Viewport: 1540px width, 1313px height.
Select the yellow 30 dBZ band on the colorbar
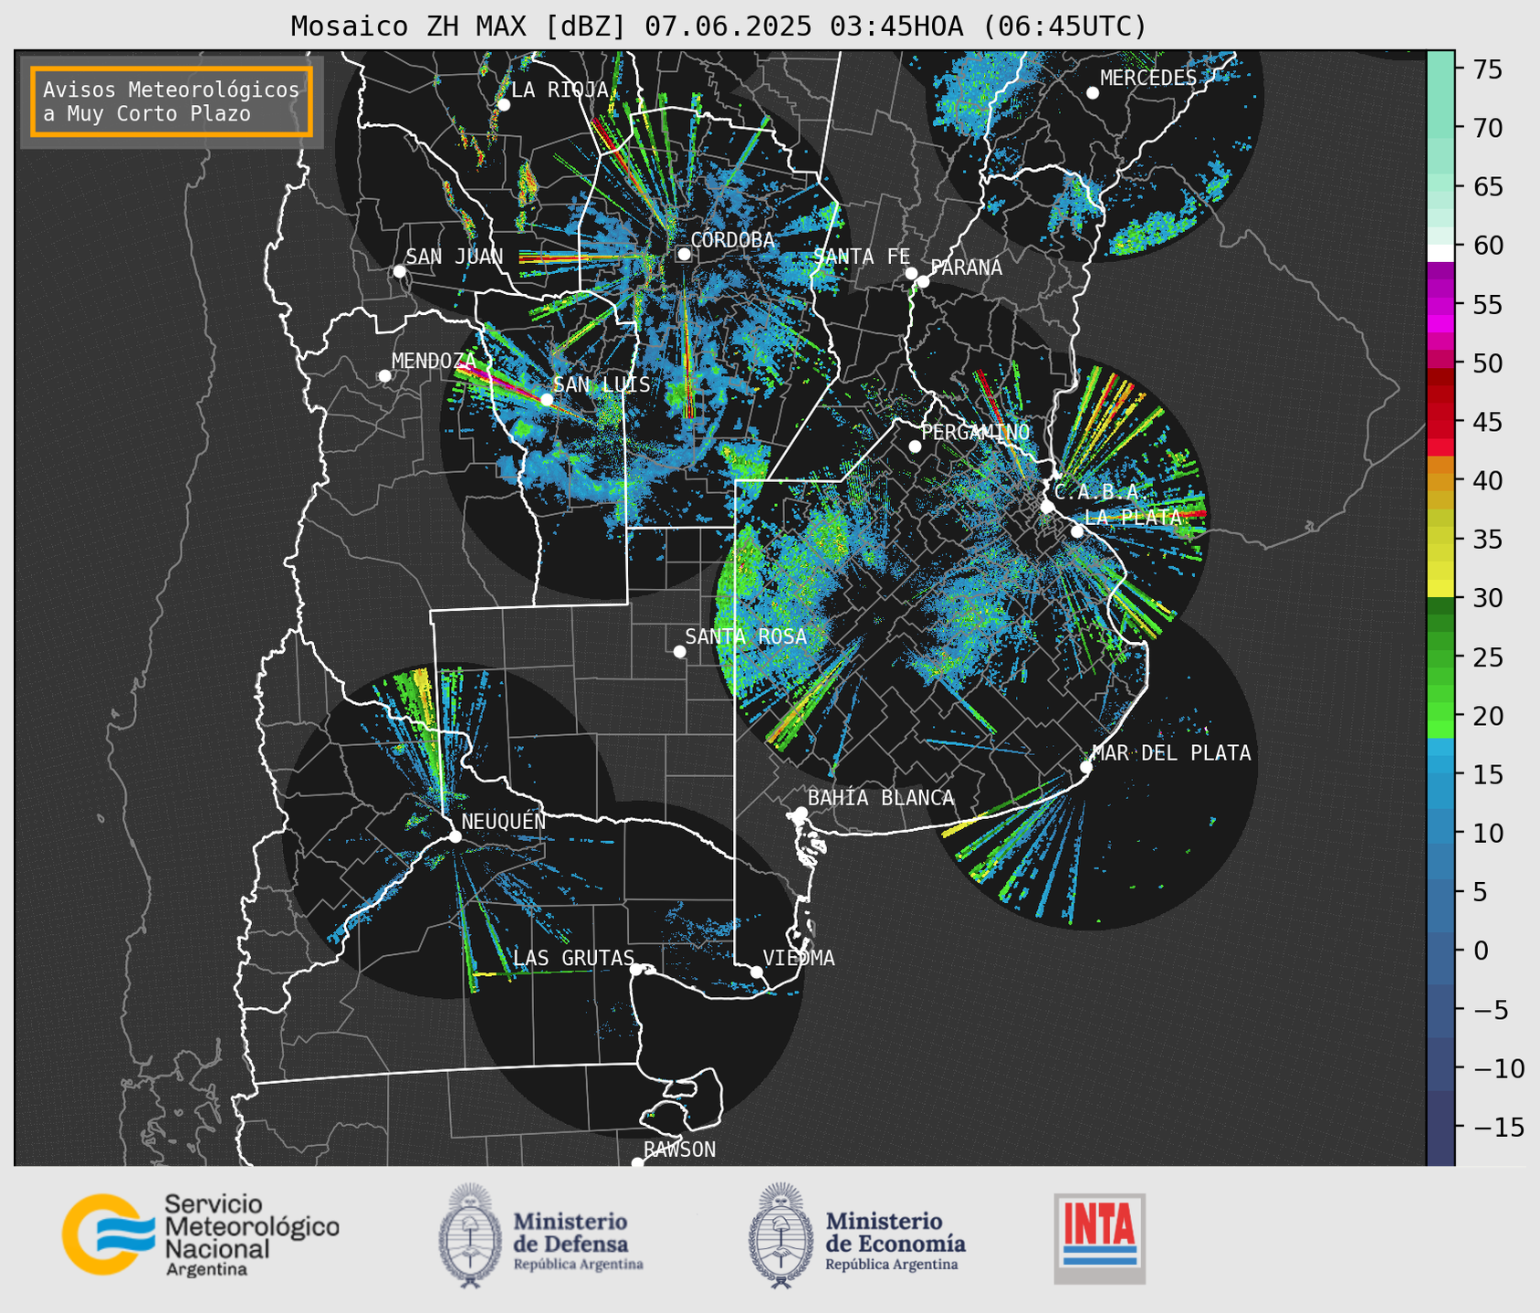tap(1440, 589)
